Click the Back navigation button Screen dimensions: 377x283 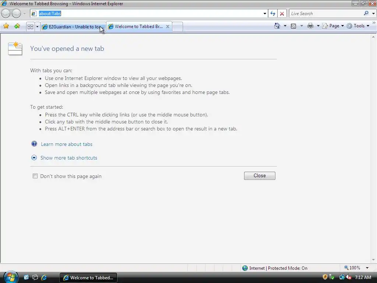coord(6,14)
